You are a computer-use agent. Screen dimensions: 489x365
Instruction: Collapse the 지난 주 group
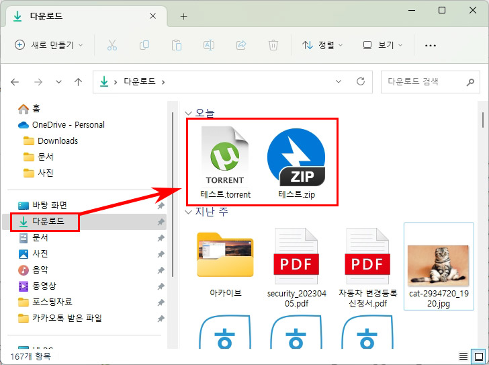188,212
